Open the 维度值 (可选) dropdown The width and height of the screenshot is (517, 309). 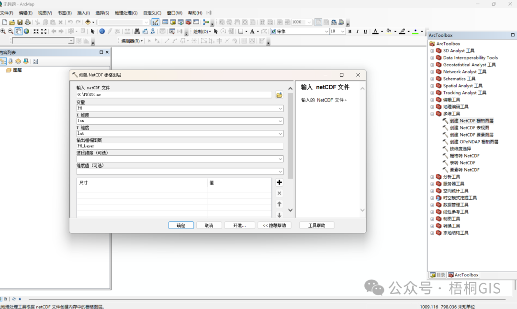pyautogui.click(x=280, y=172)
